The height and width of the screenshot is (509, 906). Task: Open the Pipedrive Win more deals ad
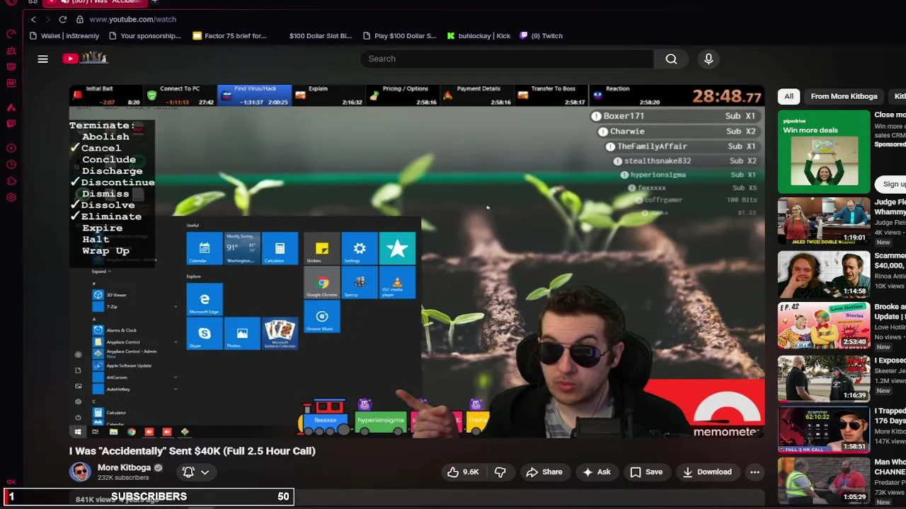(x=824, y=151)
